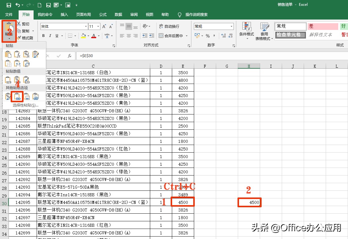This screenshot has width=348, height=239.
Task: Open 套用表格格式 table format menu
Action: coord(264,31)
